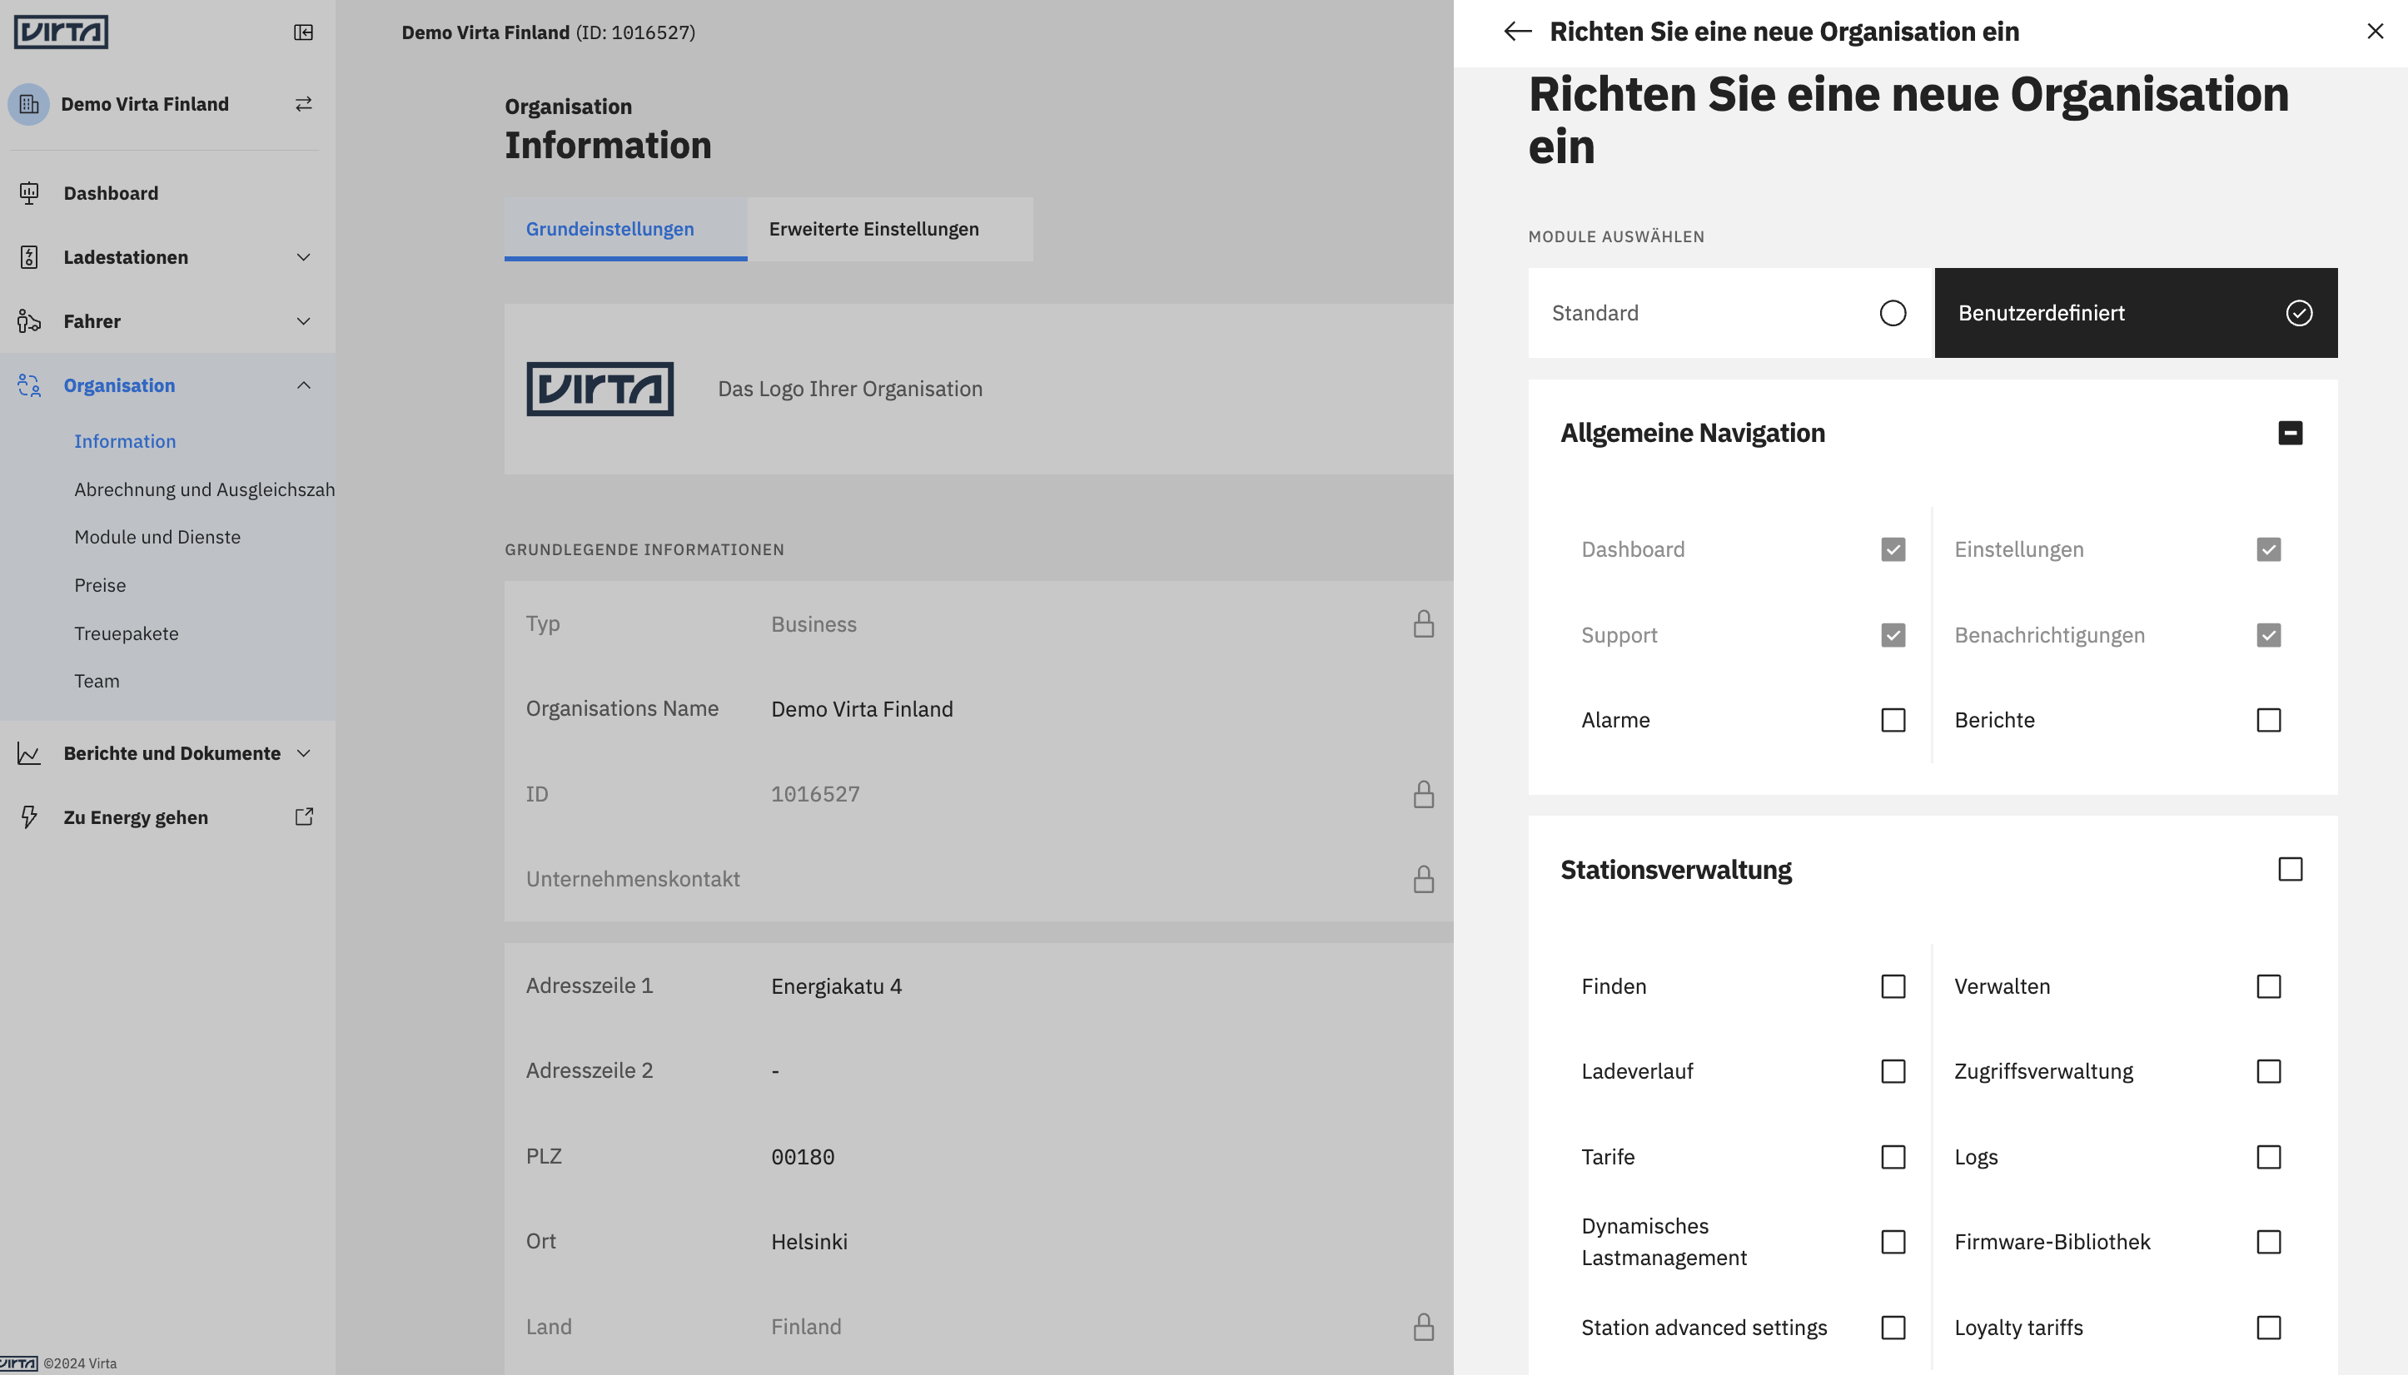Open Treuepakete submenu item
2408x1375 pixels.
pos(126,633)
